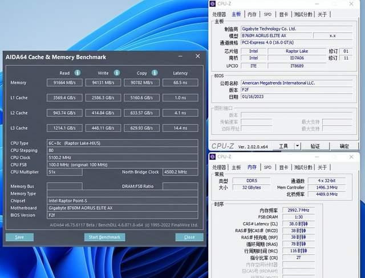Switch to 处理器 tab in CPU-Z mainboard window

[x=219, y=14]
